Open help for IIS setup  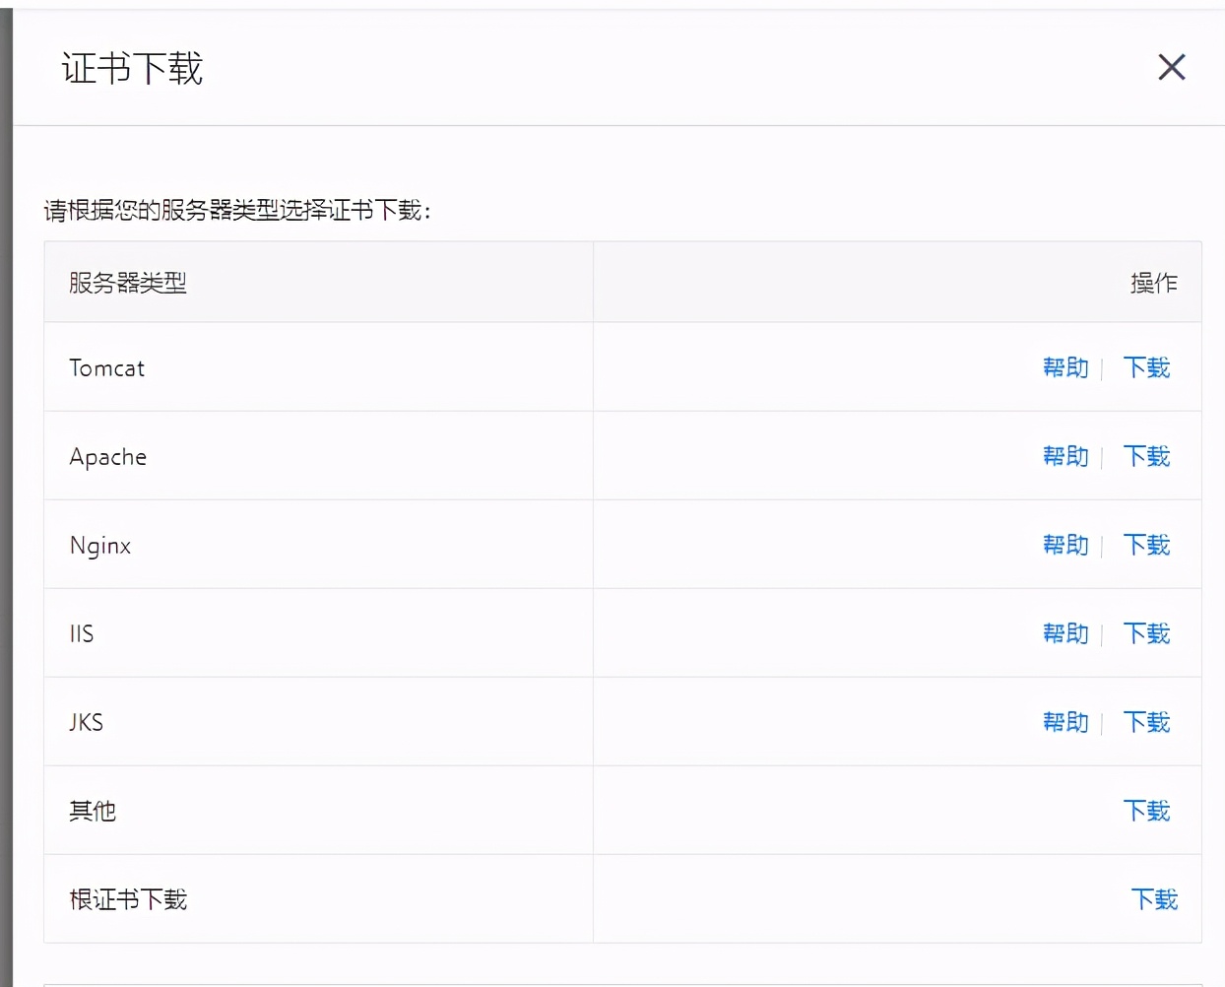point(1065,633)
